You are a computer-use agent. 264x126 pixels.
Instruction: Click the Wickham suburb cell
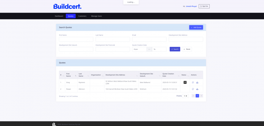click(143, 89)
